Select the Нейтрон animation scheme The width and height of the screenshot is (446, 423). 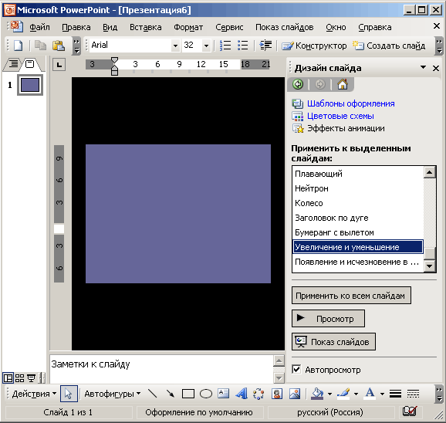(x=358, y=188)
